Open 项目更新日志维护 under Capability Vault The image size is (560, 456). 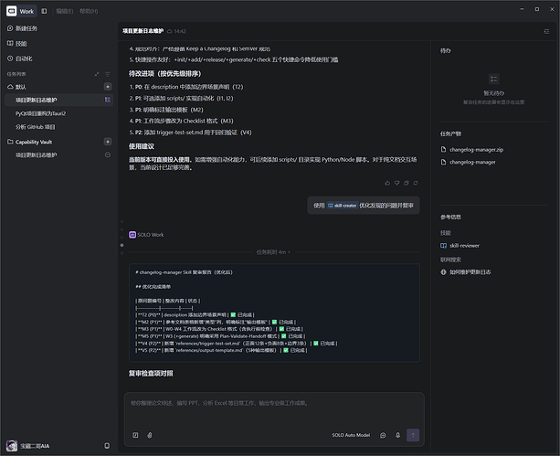click(x=36, y=155)
